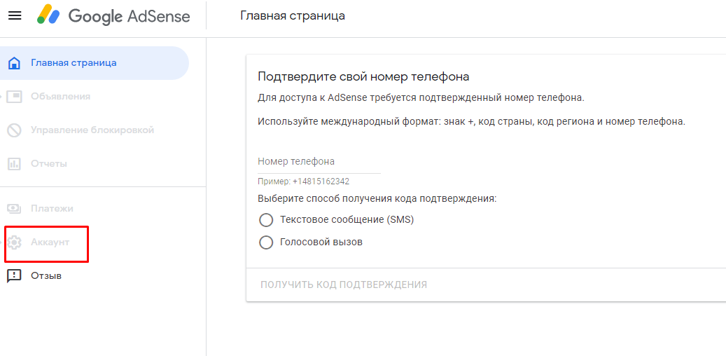The height and width of the screenshot is (356, 726).
Task: Click the Отчеты bar chart icon
Action: 15,163
